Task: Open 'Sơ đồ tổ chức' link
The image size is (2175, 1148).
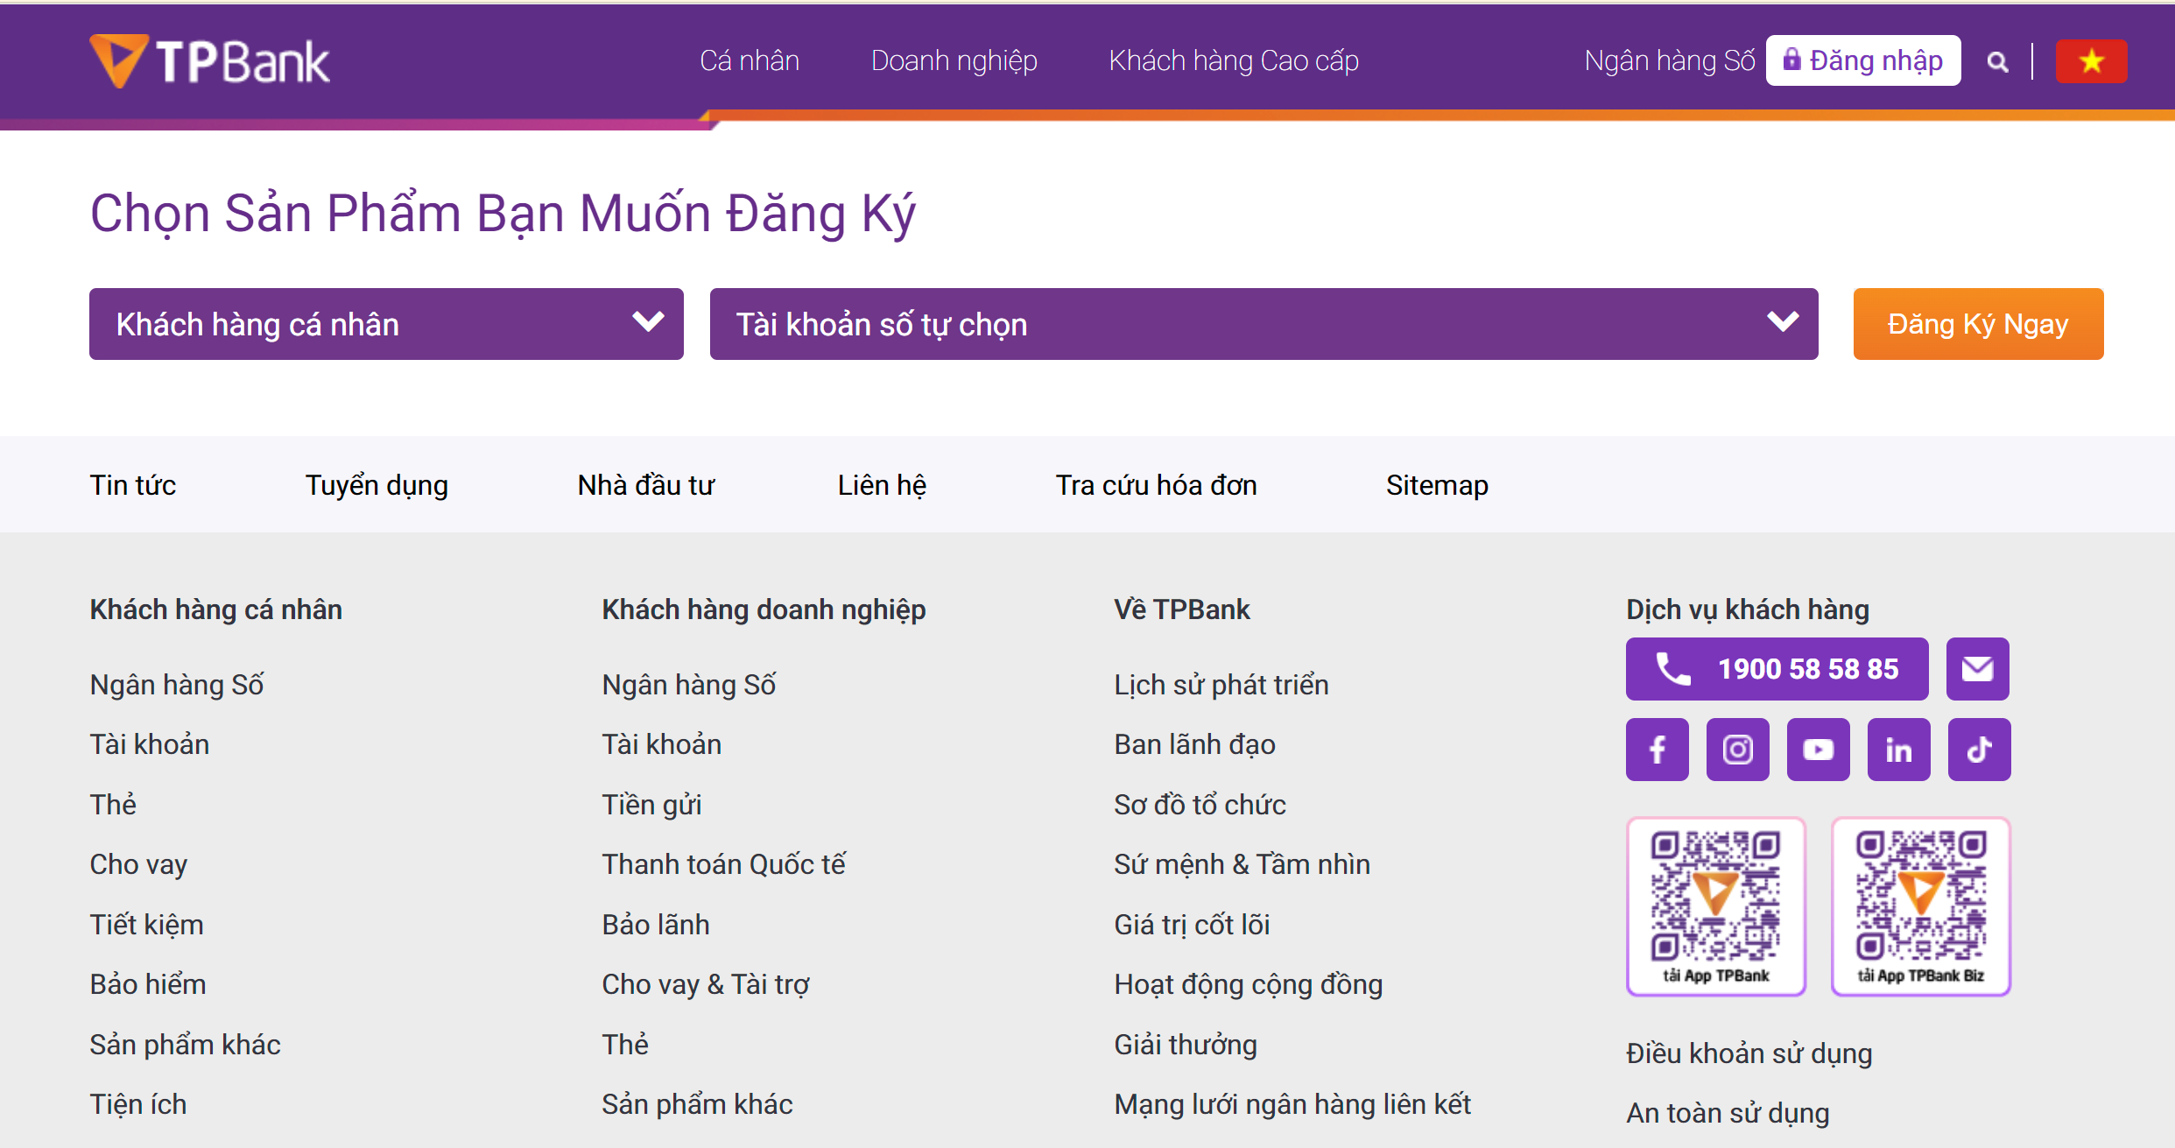Action: tap(1200, 805)
